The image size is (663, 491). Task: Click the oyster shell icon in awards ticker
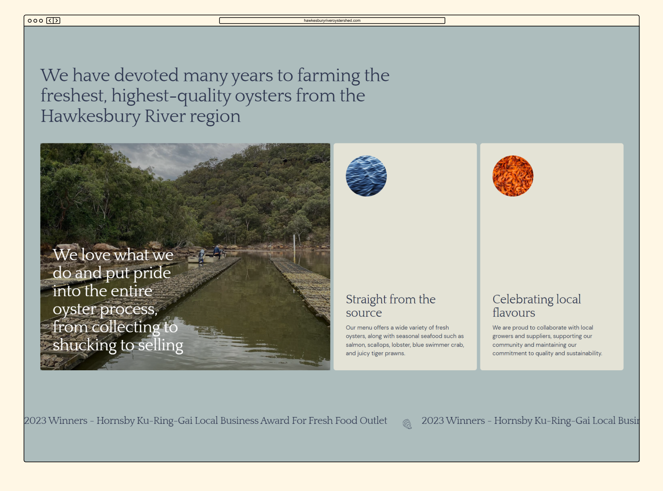[407, 424]
